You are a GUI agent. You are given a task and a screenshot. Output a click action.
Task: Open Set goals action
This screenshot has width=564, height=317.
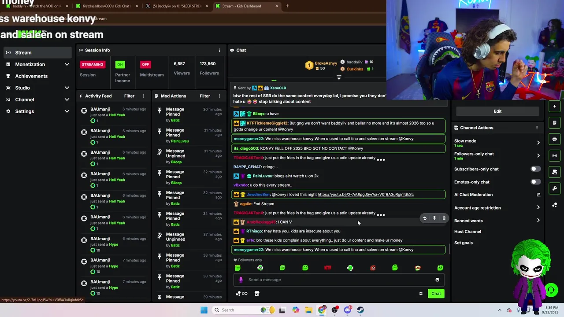tap(464, 243)
